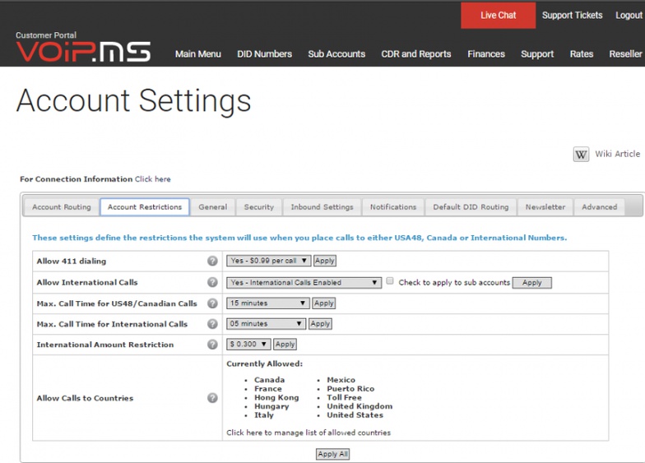Click the Hong Kong country entry
This screenshot has width=645, height=463.
click(x=276, y=398)
